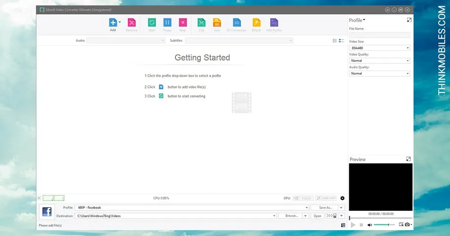Click the Add file icon
Image resolution: width=450 pixels, height=236 pixels.
tap(113, 22)
